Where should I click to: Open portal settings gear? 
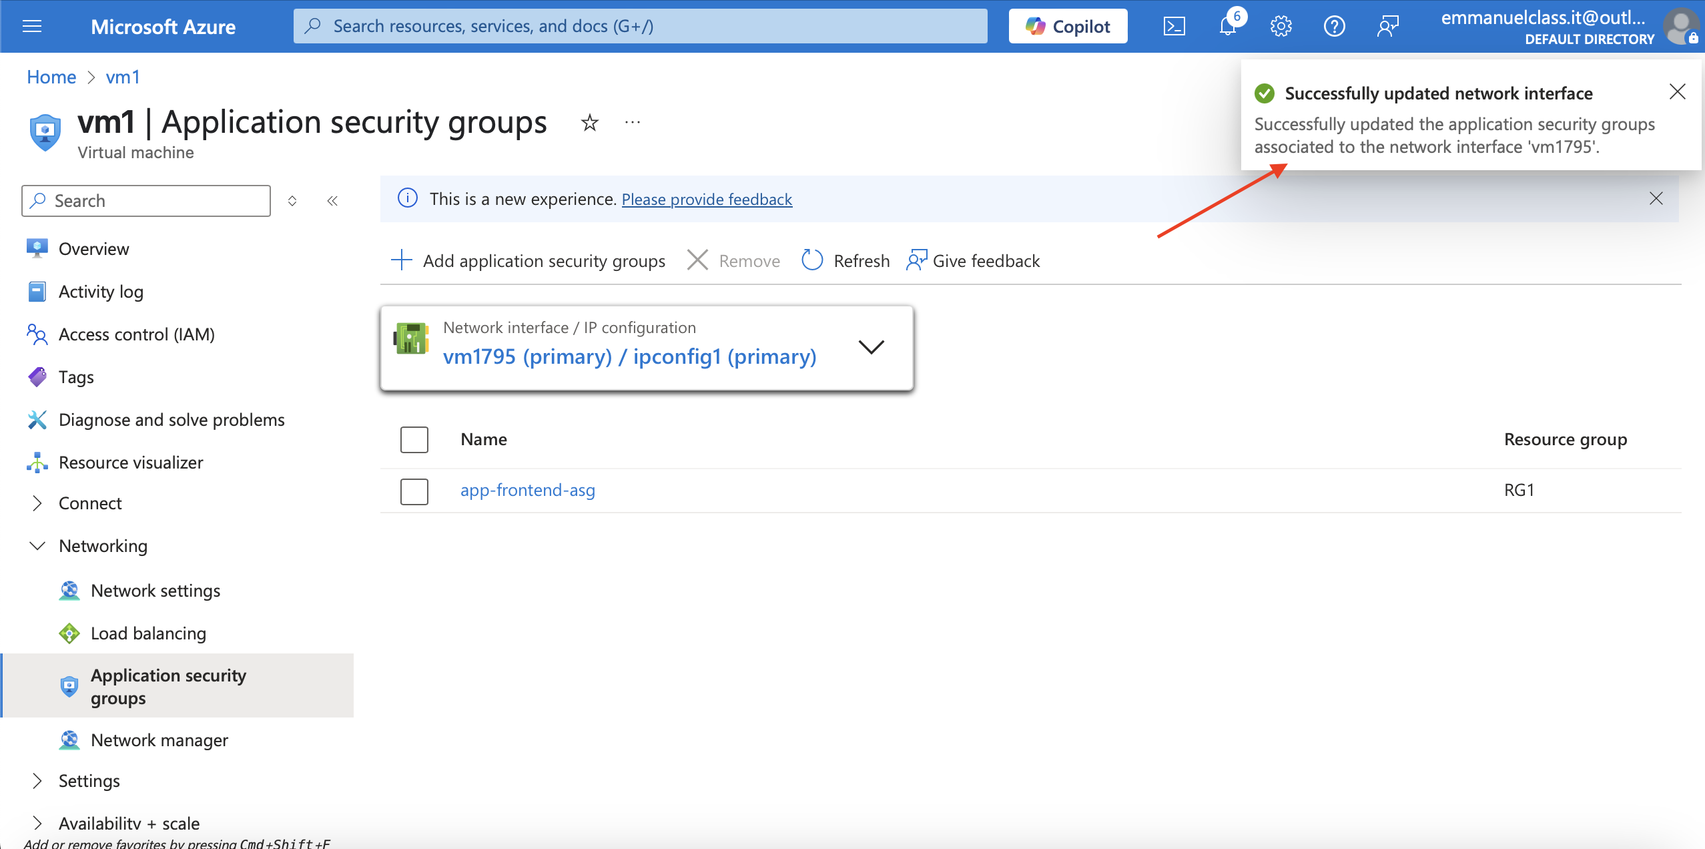coord(1281,26)
